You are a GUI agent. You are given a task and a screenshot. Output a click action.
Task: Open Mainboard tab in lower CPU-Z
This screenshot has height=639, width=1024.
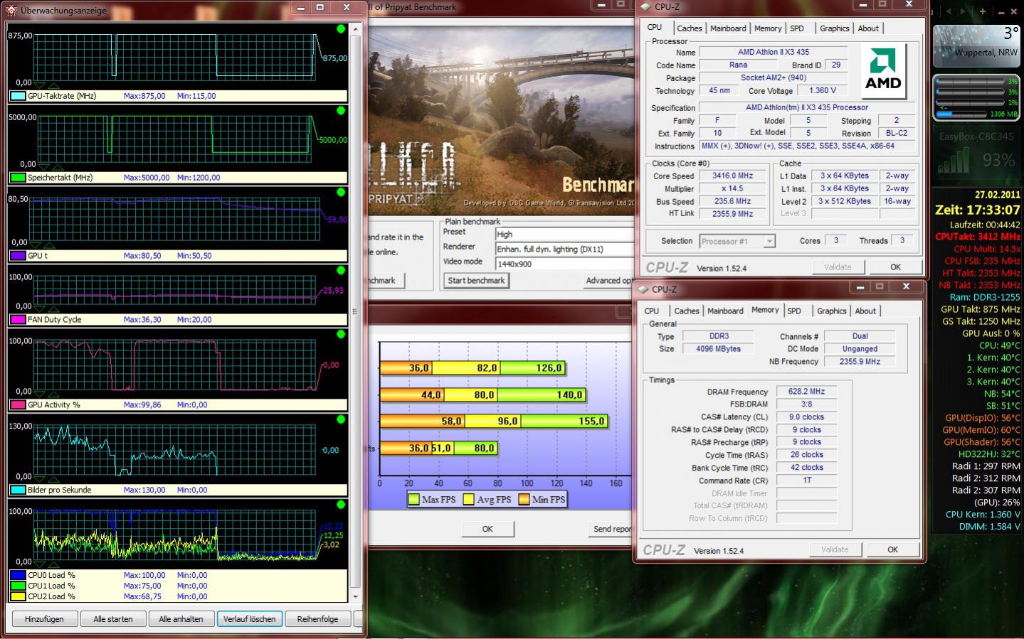[725, 311]
